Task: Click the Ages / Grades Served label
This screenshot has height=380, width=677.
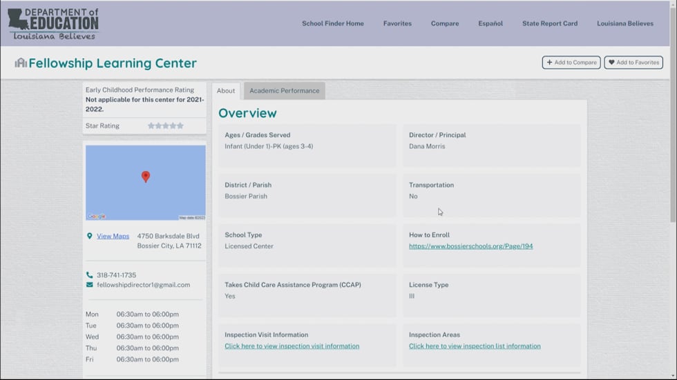Action: tap(257, 135)
